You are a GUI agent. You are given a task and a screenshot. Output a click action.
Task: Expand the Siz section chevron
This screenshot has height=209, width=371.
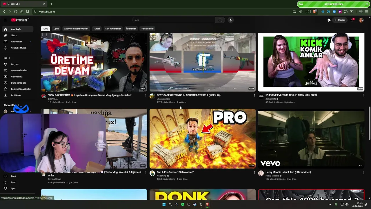tap(9, 58)
